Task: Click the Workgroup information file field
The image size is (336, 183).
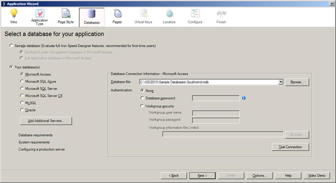Action: click(x=223, y=134)
